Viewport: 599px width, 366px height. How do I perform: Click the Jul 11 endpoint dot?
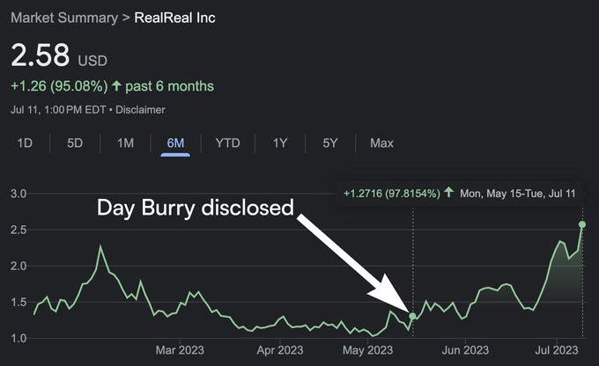(581, 224)
